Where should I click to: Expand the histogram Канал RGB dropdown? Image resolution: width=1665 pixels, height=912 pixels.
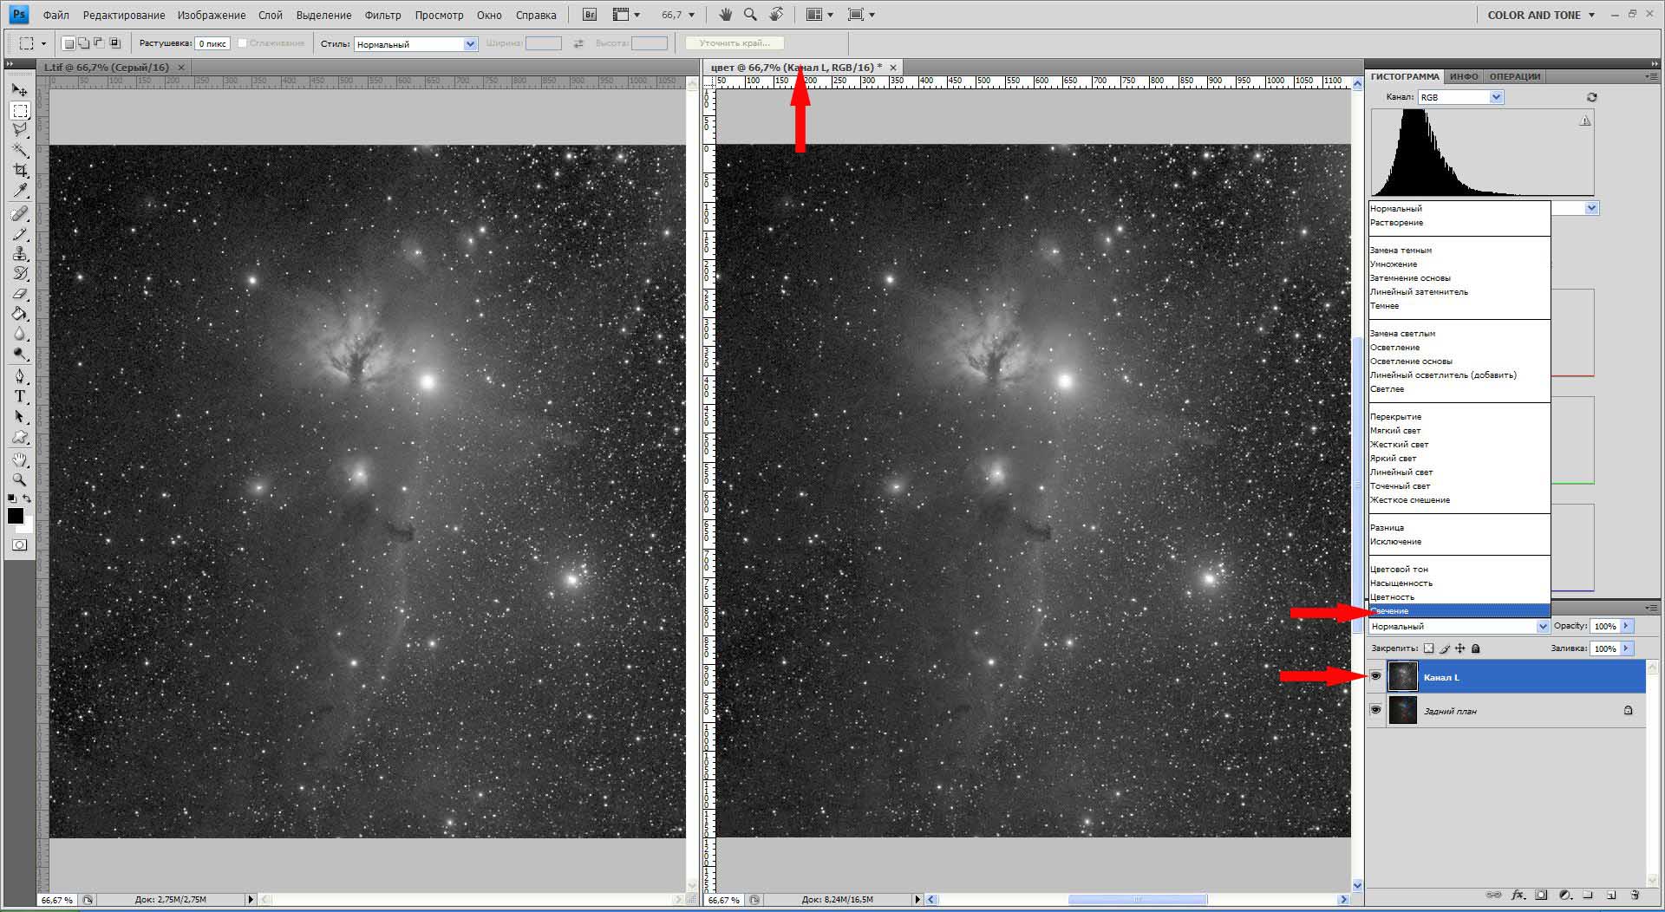click(x=1496, y=97)
